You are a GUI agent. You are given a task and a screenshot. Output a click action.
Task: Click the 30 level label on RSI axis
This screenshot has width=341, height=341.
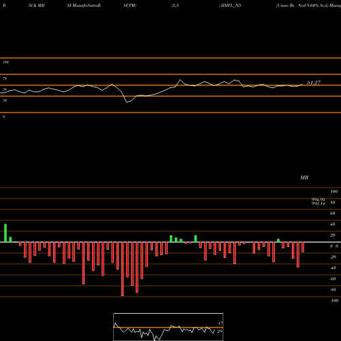(x=5, y=100)
